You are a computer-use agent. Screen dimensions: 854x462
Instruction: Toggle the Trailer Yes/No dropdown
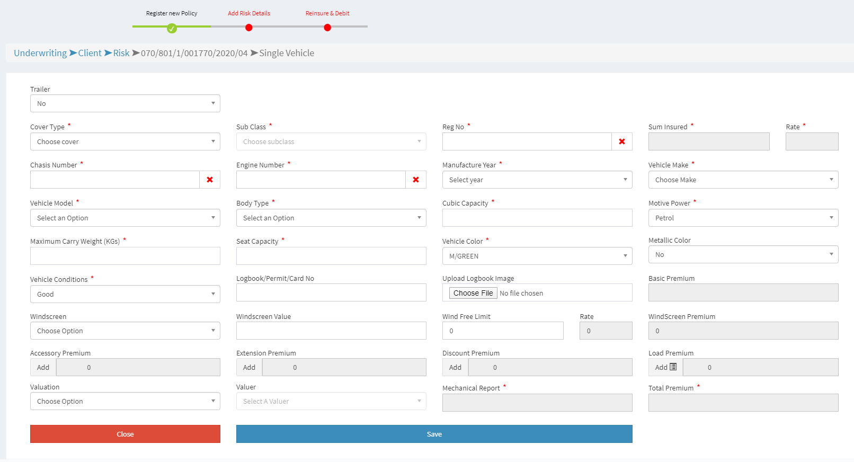125,103
